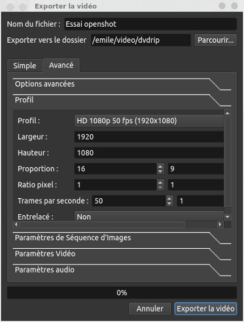Decrease the Proportion numerator value

(160, 171)
